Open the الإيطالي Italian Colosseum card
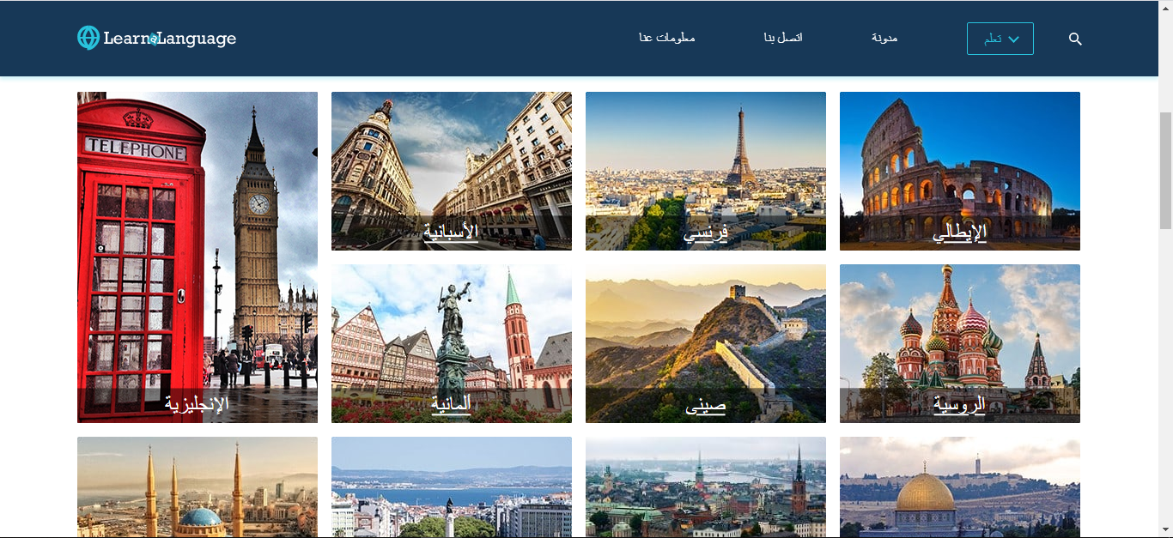 pos(960,171)
